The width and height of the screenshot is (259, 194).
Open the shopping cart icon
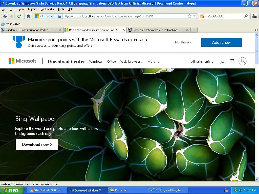[232, 61]
